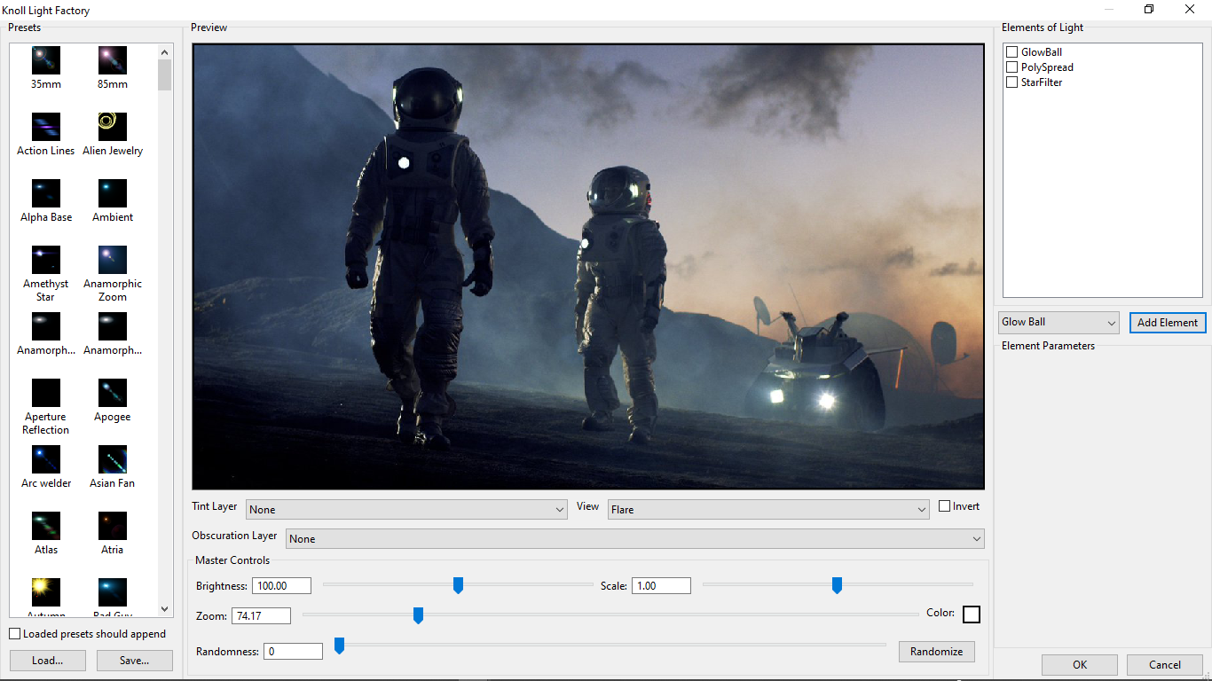The image size is (1212, 681).
Task: Click the Save... presets button
Action: tap(135, 661)
